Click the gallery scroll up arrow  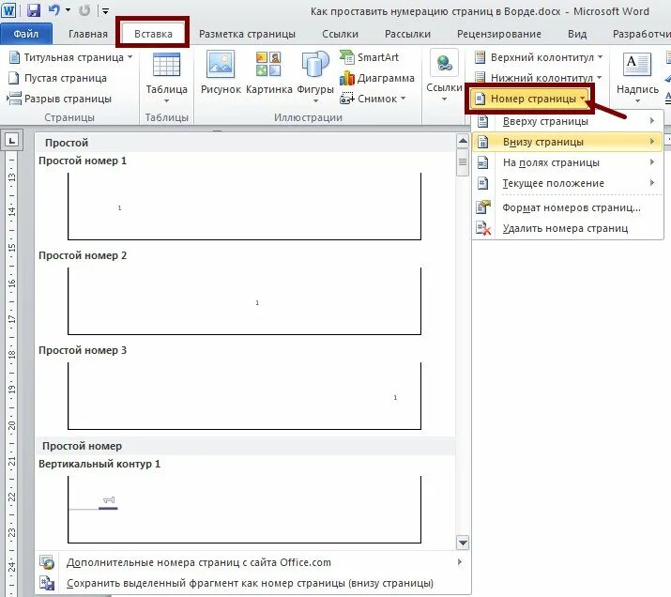tap(463, 141)
